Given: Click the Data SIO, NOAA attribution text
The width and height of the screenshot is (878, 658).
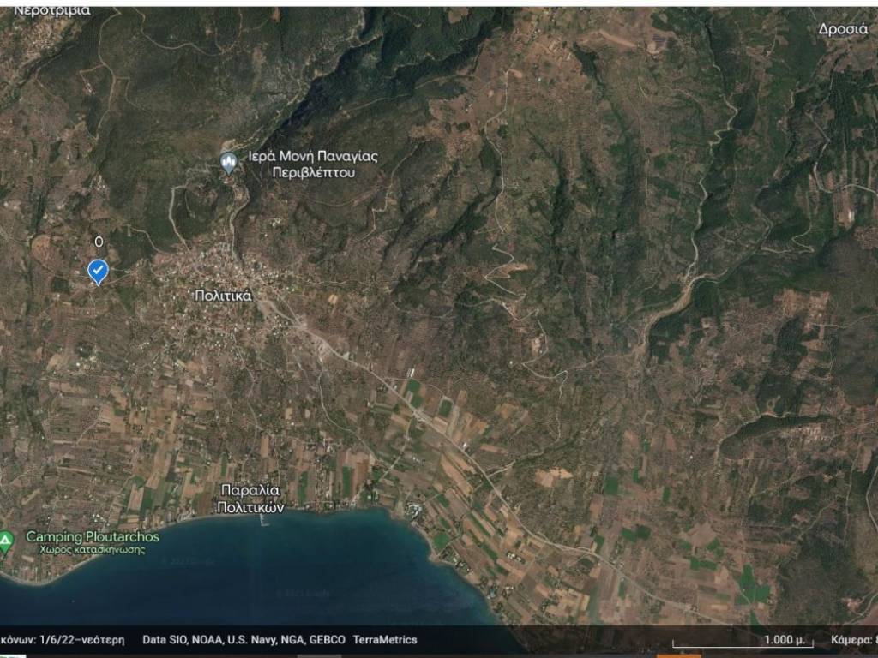Looking at the screenshot, I should [x=244, y=640].
